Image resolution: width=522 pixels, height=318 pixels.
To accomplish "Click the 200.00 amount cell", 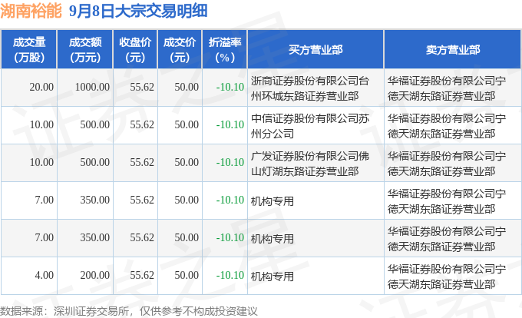I will [x=85, y=276].
